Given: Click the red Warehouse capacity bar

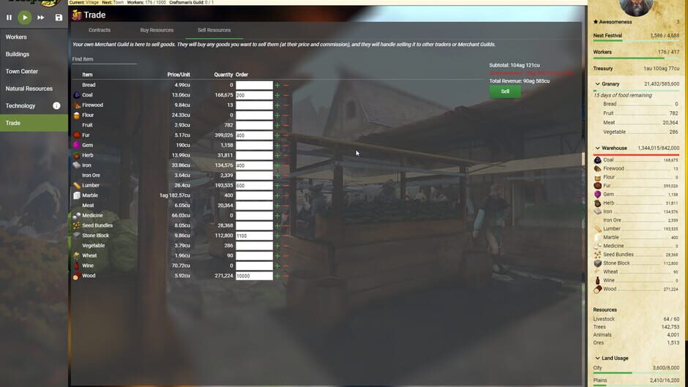Looking at the screenshot, I should (636, 155).
